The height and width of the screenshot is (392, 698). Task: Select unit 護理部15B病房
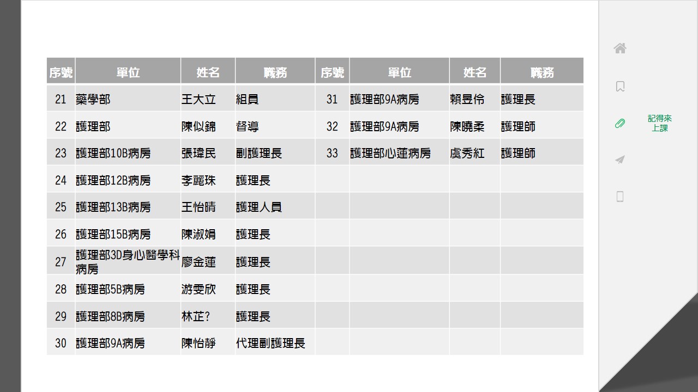point(113,234)
